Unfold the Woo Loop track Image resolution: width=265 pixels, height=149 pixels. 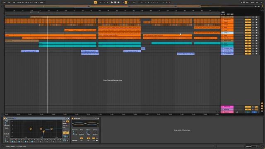pos(222,41)
